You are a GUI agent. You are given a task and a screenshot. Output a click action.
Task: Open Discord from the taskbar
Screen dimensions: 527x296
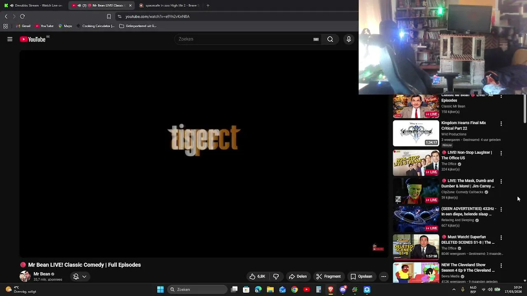tap(343, 289)
